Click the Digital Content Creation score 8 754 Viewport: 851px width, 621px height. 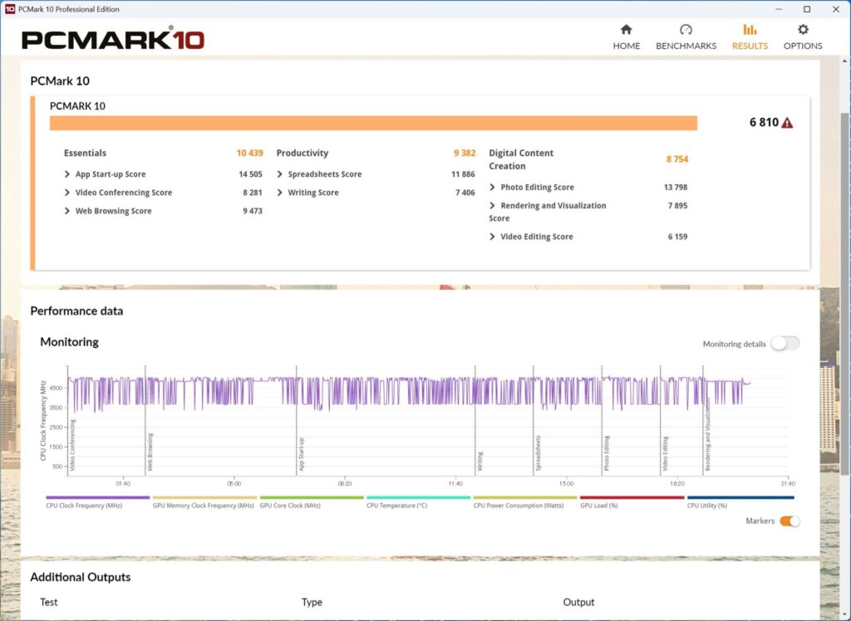pos(677,159)
